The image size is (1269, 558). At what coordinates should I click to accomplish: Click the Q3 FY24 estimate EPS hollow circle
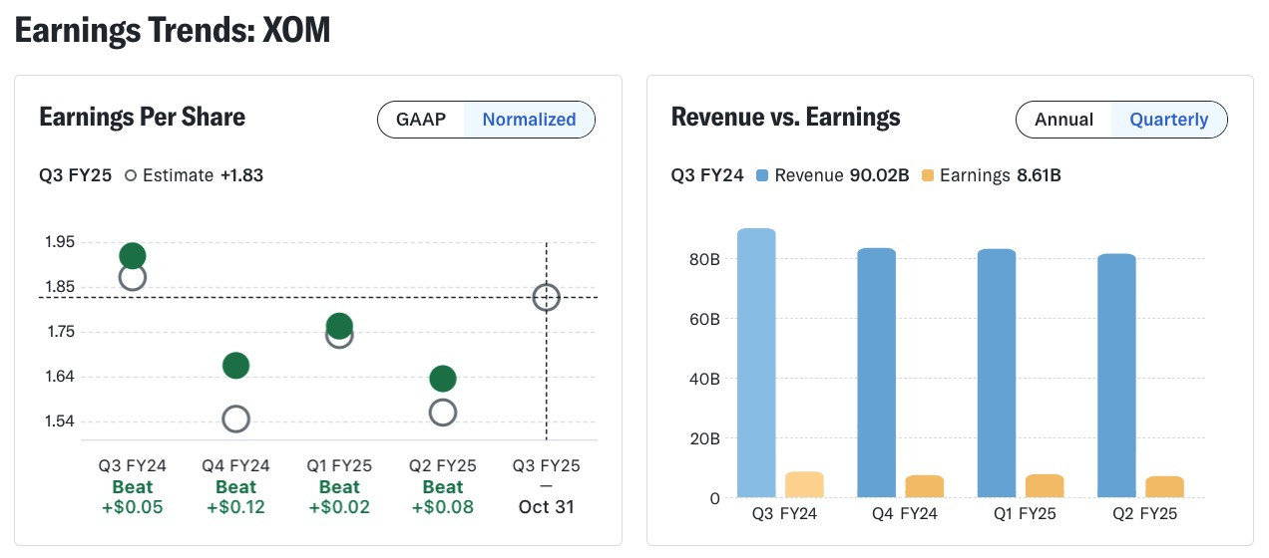pyautogui.click(x=133, y=278)
